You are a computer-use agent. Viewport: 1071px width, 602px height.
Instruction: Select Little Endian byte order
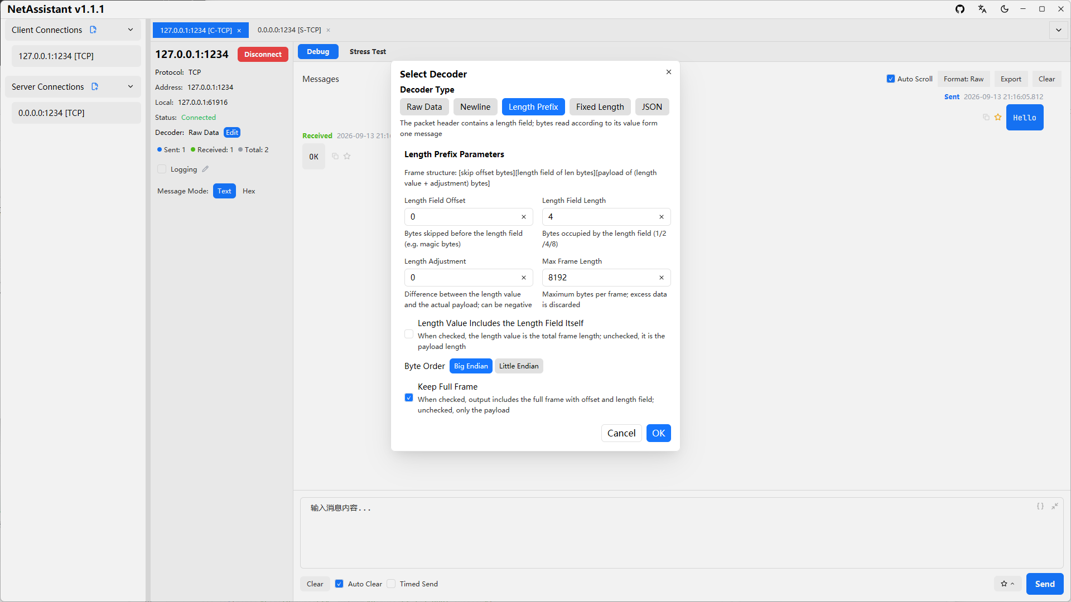point(519,366)
